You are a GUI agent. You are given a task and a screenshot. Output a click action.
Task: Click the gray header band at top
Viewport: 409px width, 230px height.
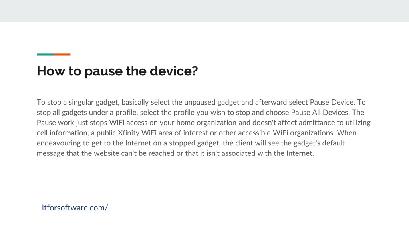[204, 11]
